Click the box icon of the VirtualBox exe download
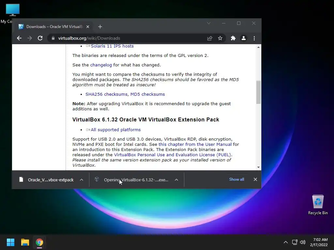Screen dimensions: 334x250 [97, 179]
